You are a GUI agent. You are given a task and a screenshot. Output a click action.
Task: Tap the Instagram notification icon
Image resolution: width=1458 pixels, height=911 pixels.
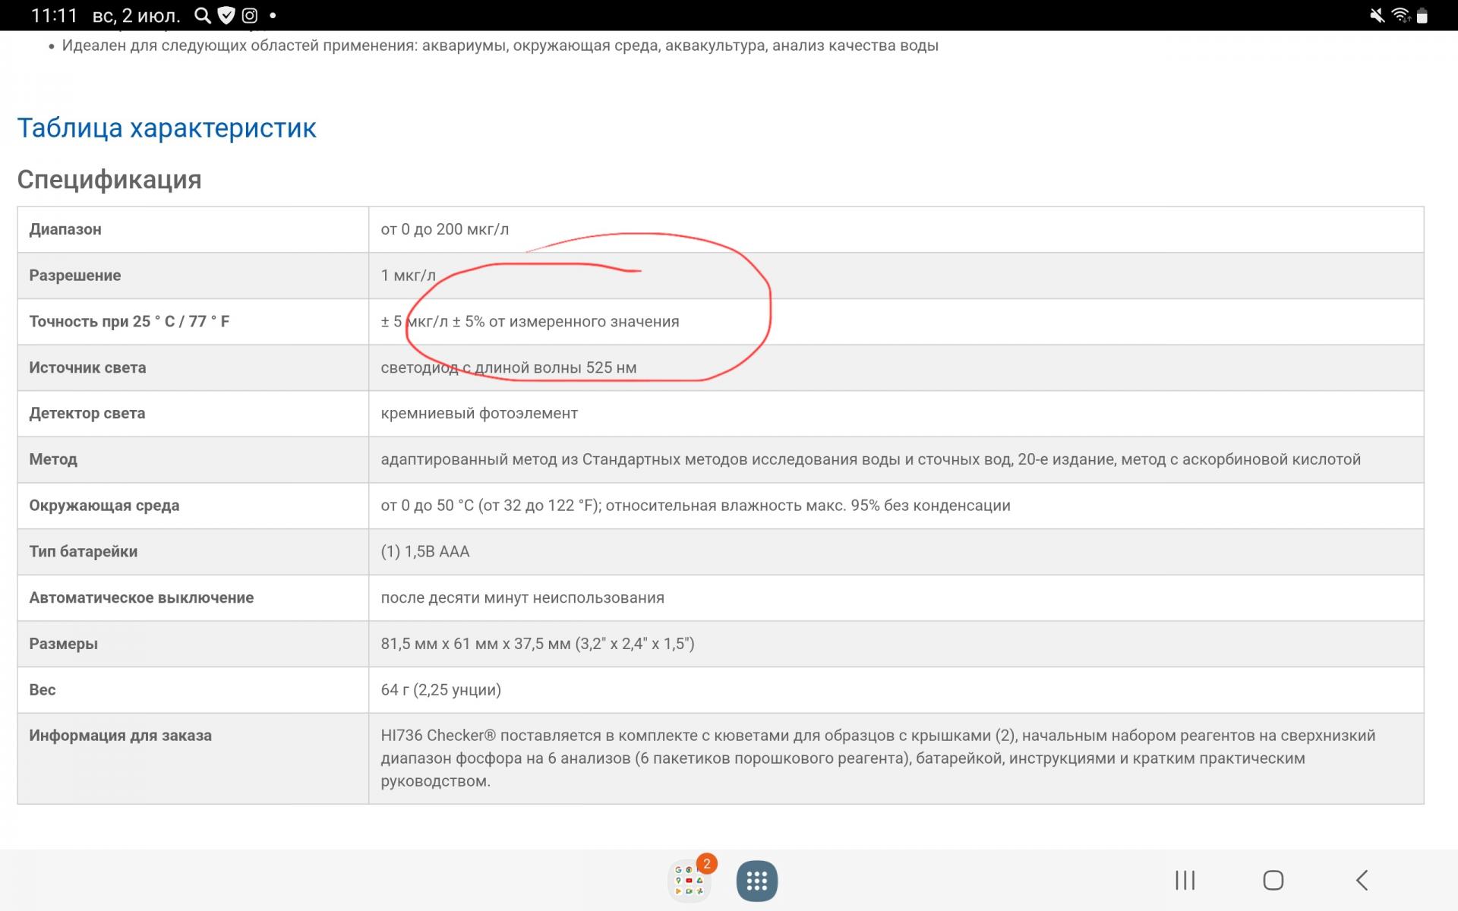(249, 15)
